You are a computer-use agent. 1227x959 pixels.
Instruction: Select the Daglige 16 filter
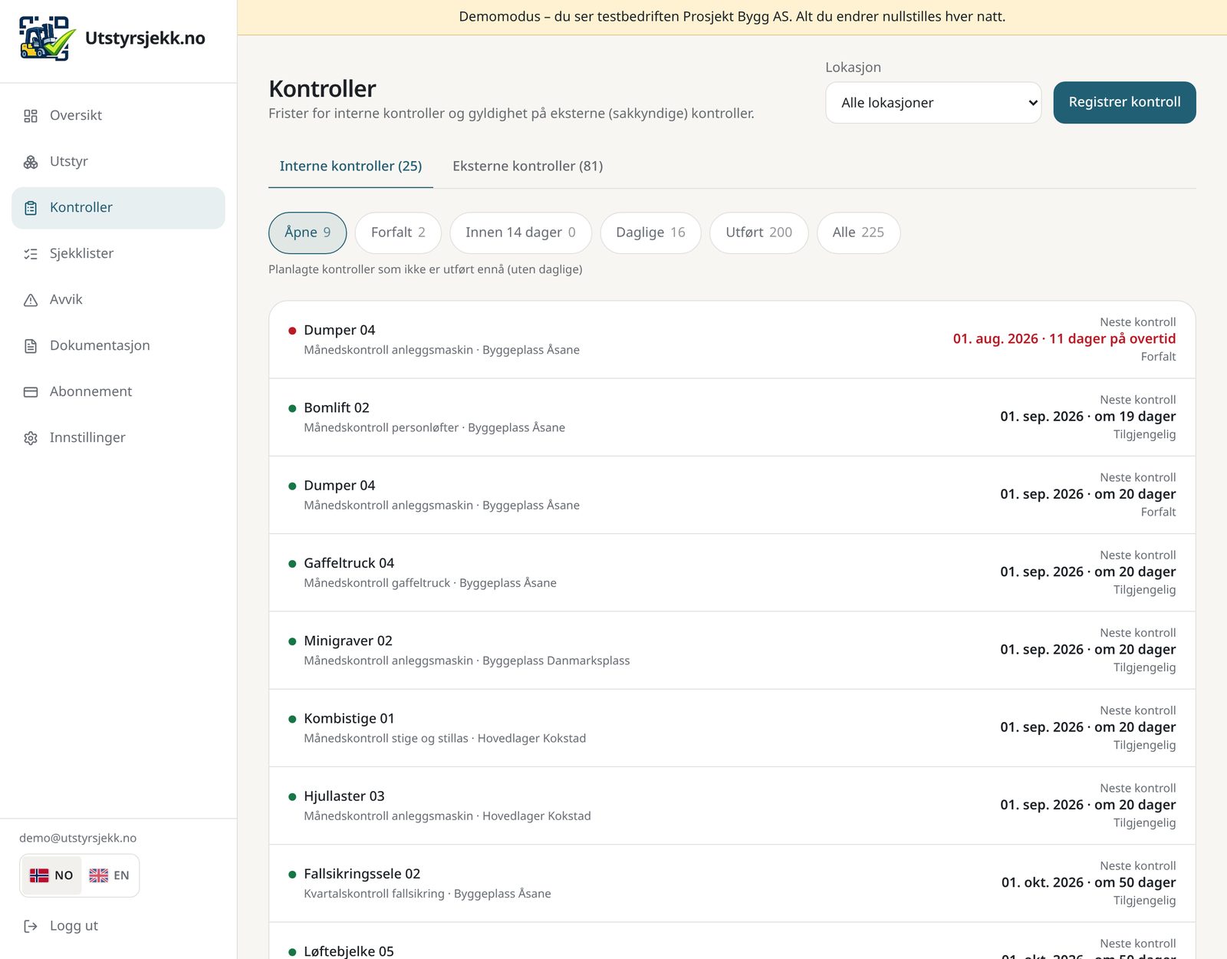[650, 232]
